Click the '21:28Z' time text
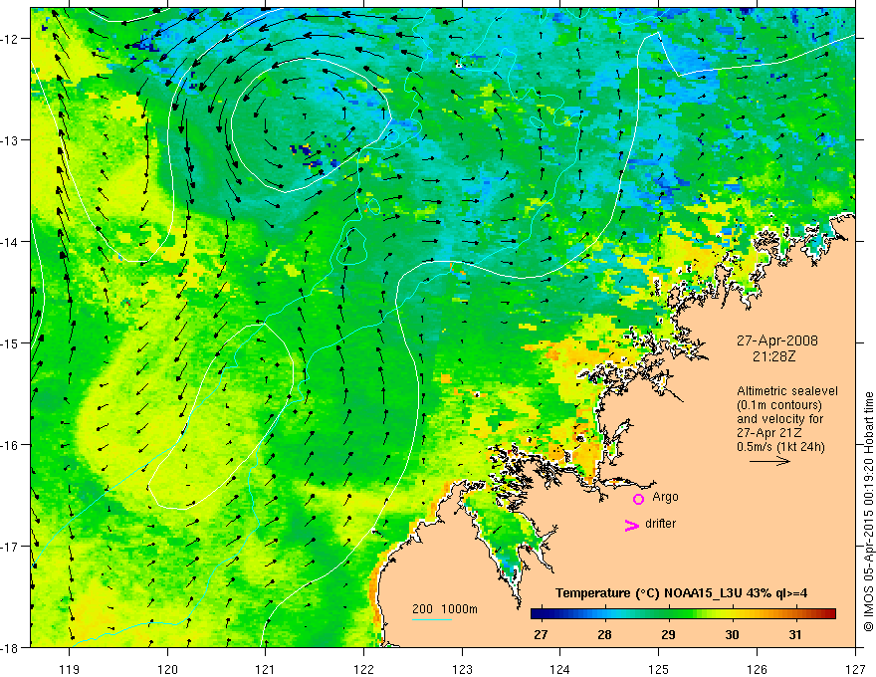The width and height of the screenshot is (876, 677). click(x=773, y=355)
